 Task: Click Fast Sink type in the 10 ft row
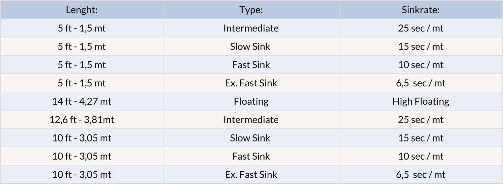[251, 156]
